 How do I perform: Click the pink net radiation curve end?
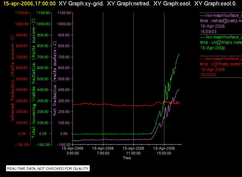coord(179,89)
